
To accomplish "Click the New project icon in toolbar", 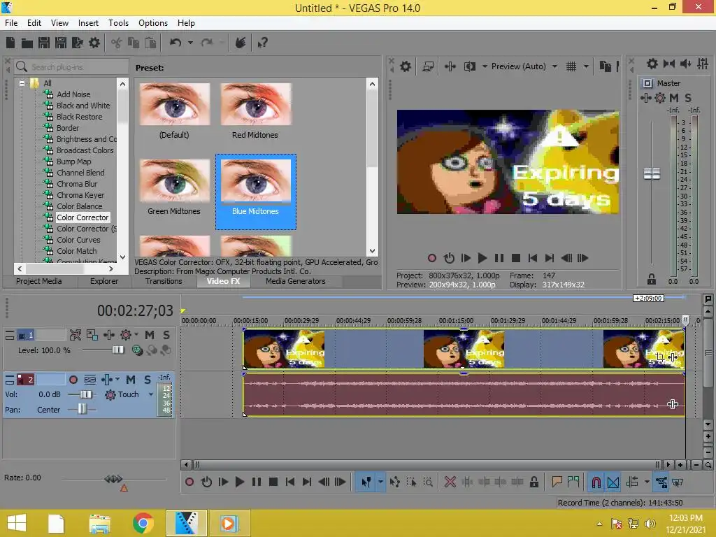I will tap(10, 43).
